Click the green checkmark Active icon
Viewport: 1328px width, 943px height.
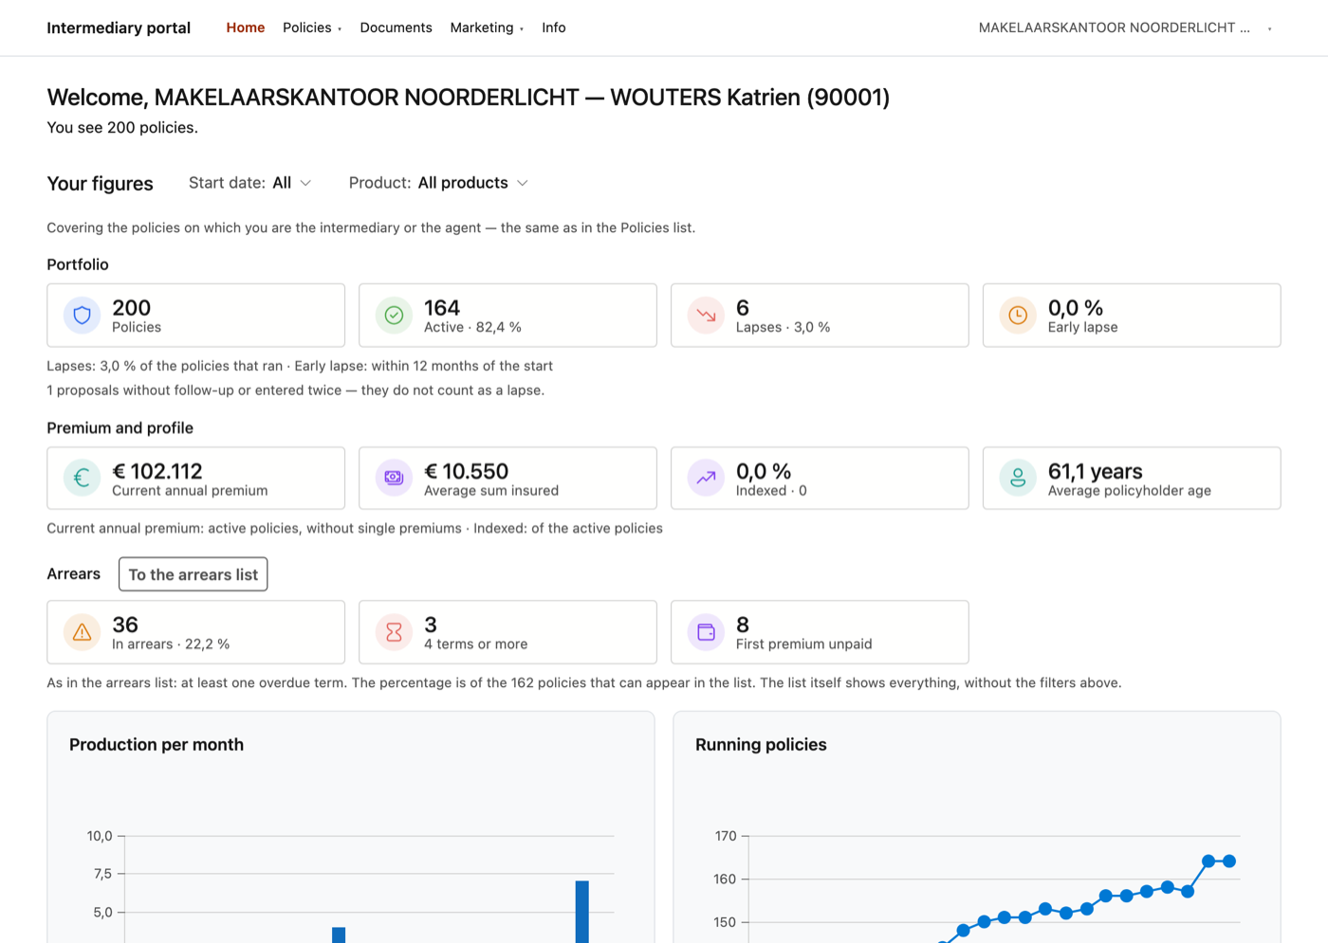click(x=395, y=316)
